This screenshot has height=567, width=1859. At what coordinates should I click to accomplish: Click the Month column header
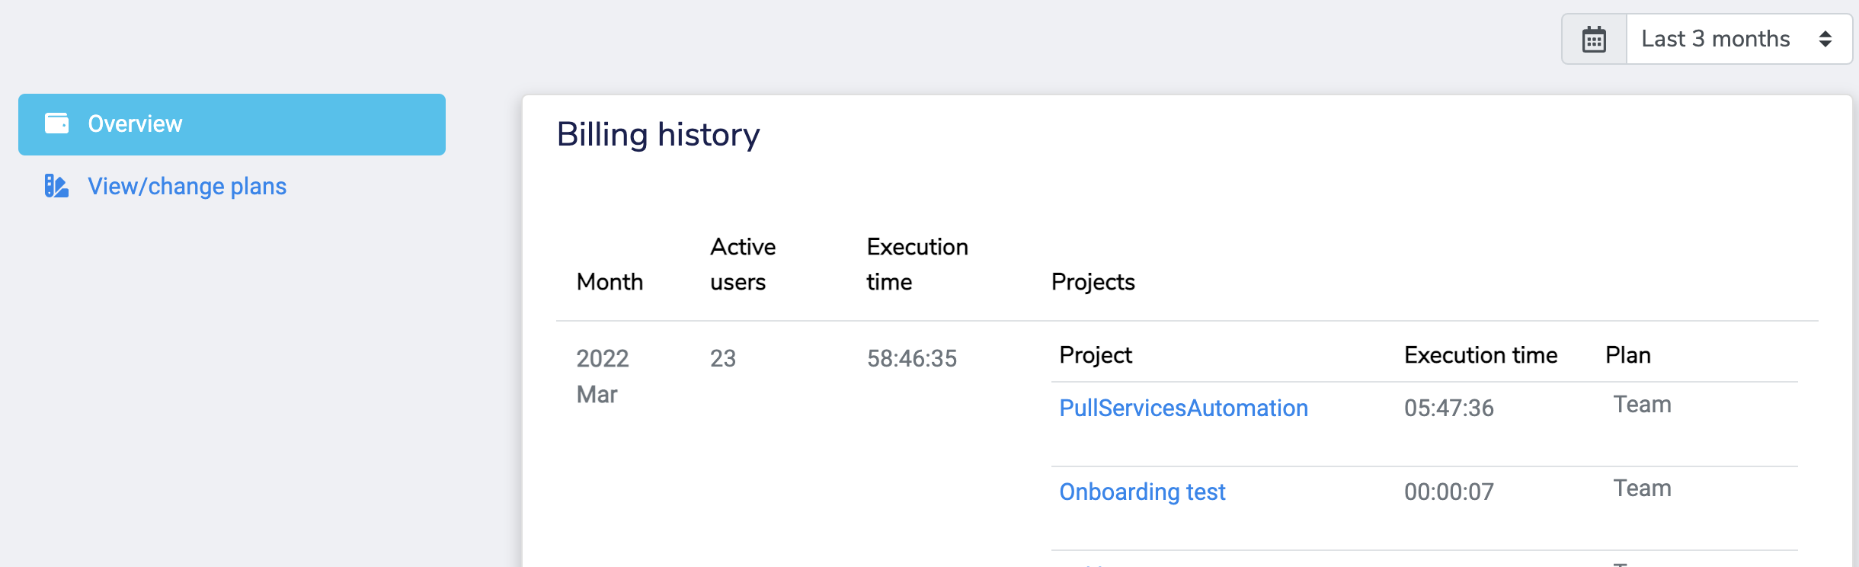point(610,282)
